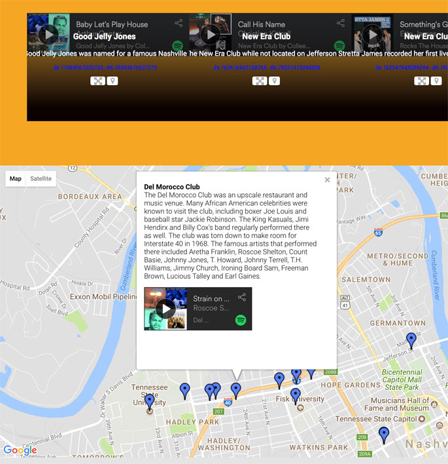The width and height of the screenshot is (448, 464).
Task: Share the Strain on My Heart track
Action: [242, 298]
